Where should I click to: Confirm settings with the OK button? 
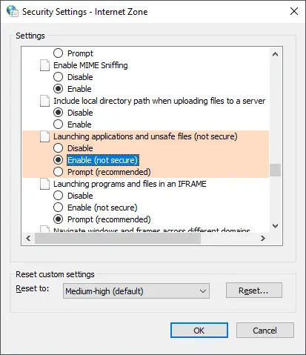(199, 331)
